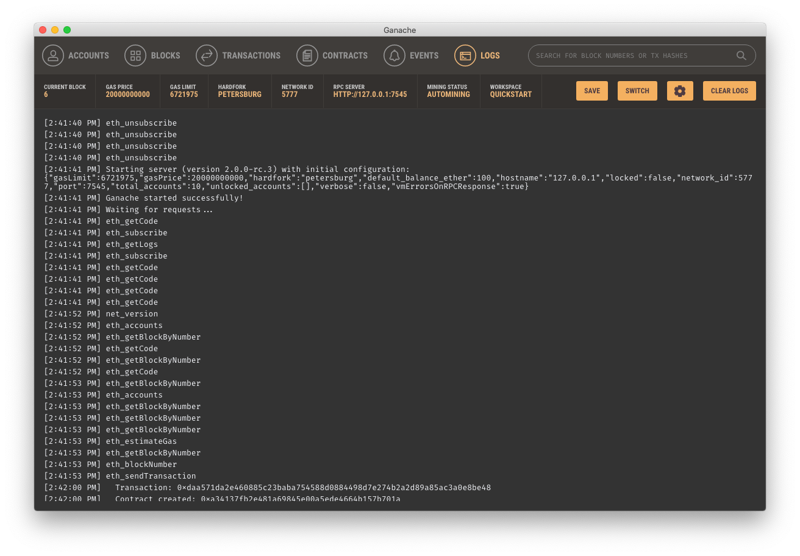Click the Current Block value 6
The width and height of the screenshot is (800, 556).
coord(46,94)
